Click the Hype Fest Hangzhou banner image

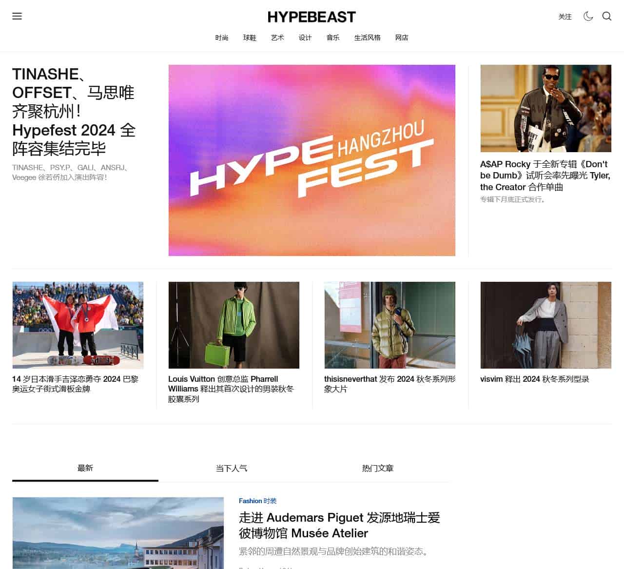(312, 160)
